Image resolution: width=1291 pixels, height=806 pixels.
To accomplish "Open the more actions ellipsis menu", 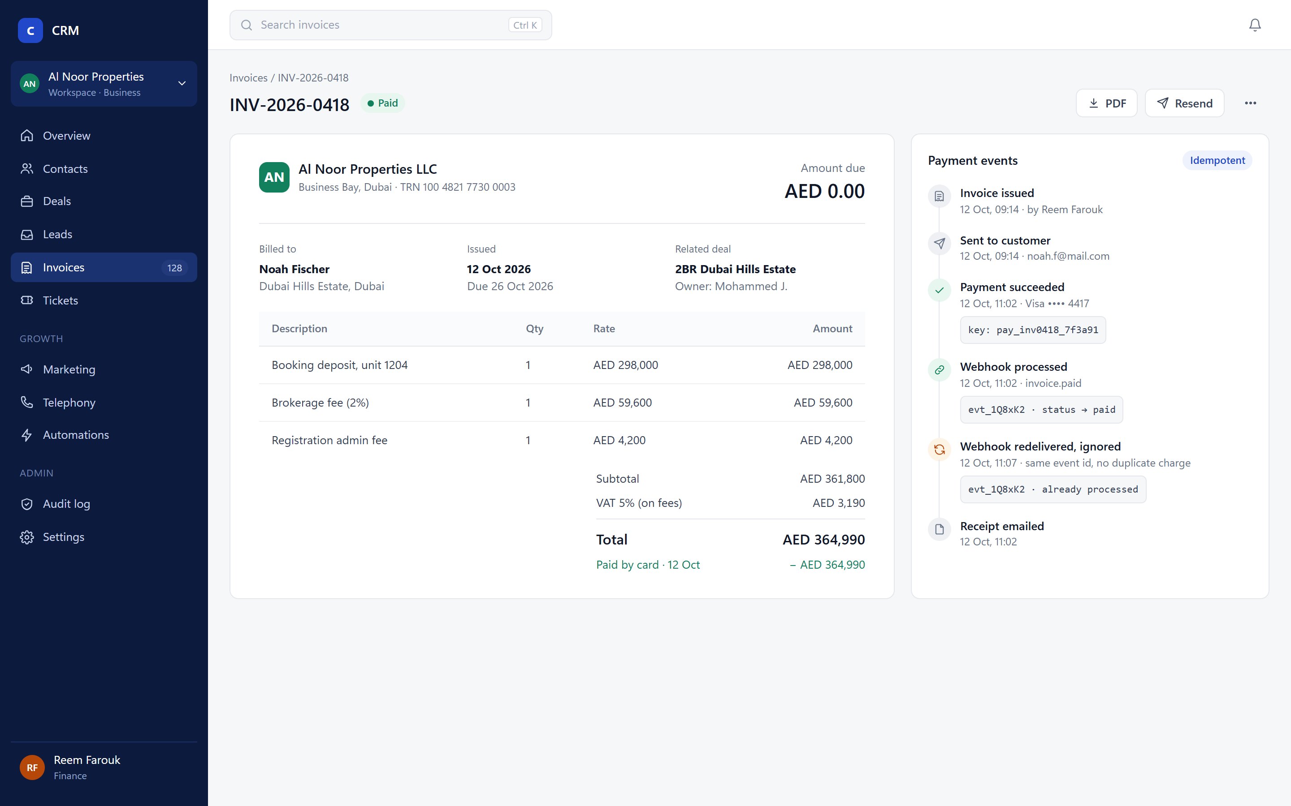I will 1251,103.
